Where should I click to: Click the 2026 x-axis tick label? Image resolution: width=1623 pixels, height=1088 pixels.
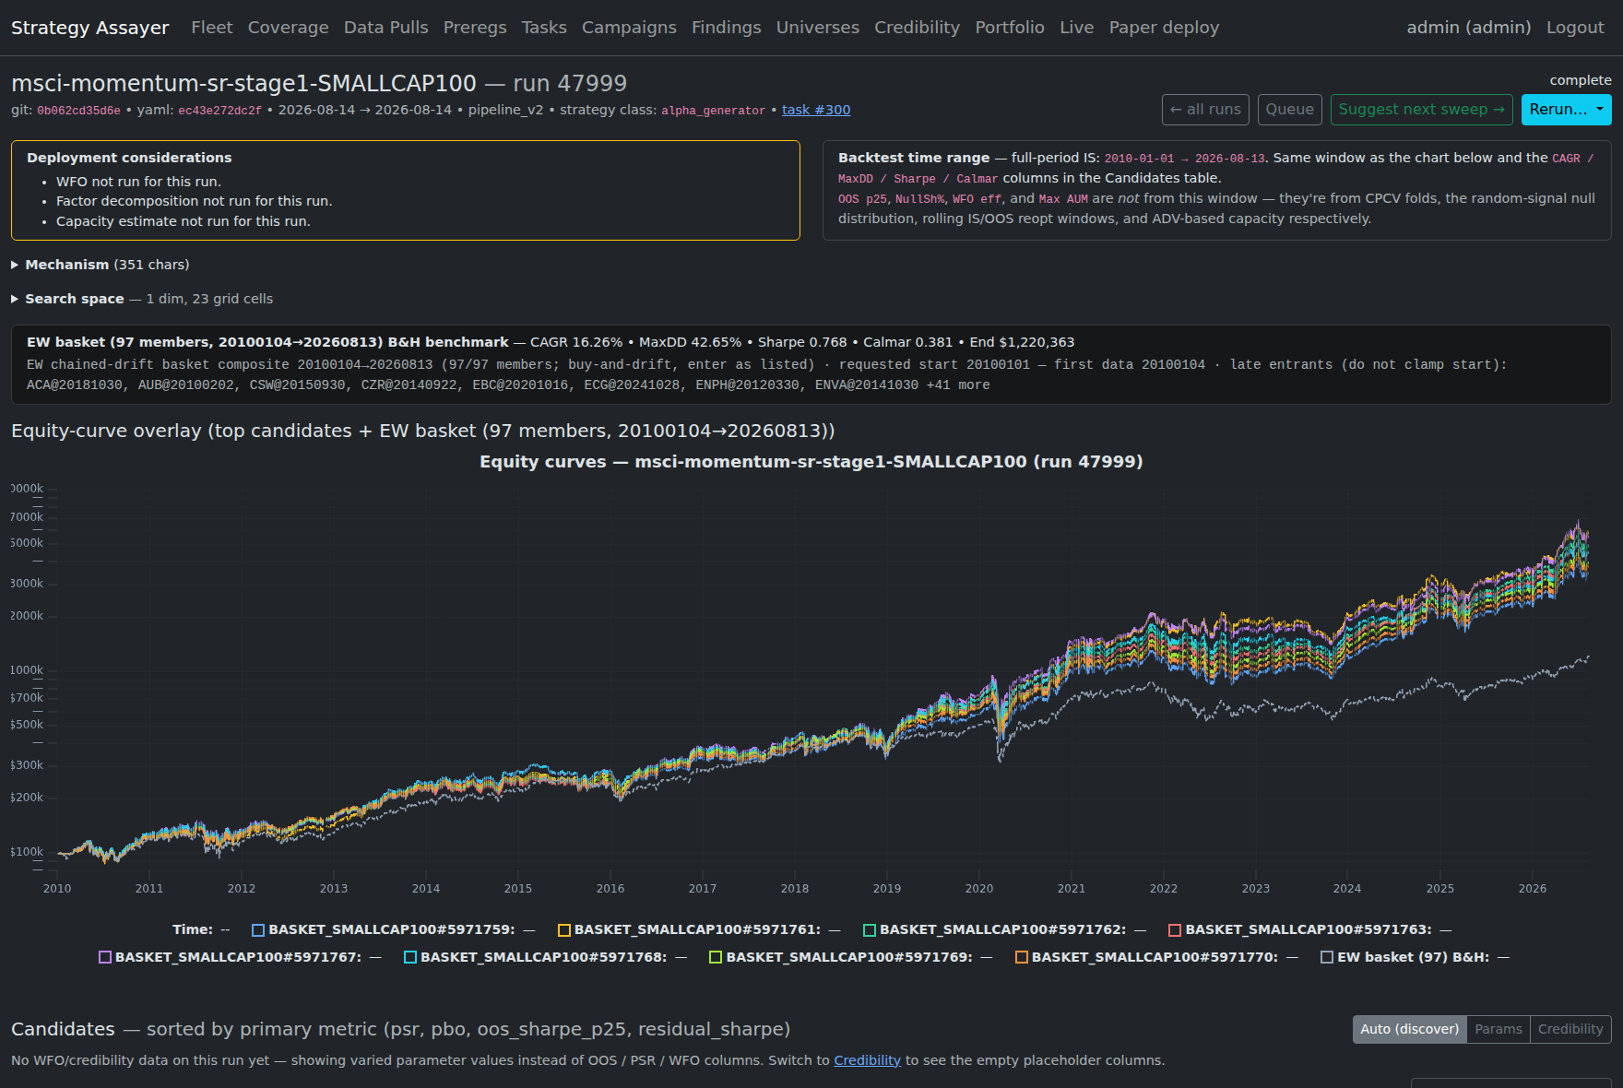coord(1533,889)
